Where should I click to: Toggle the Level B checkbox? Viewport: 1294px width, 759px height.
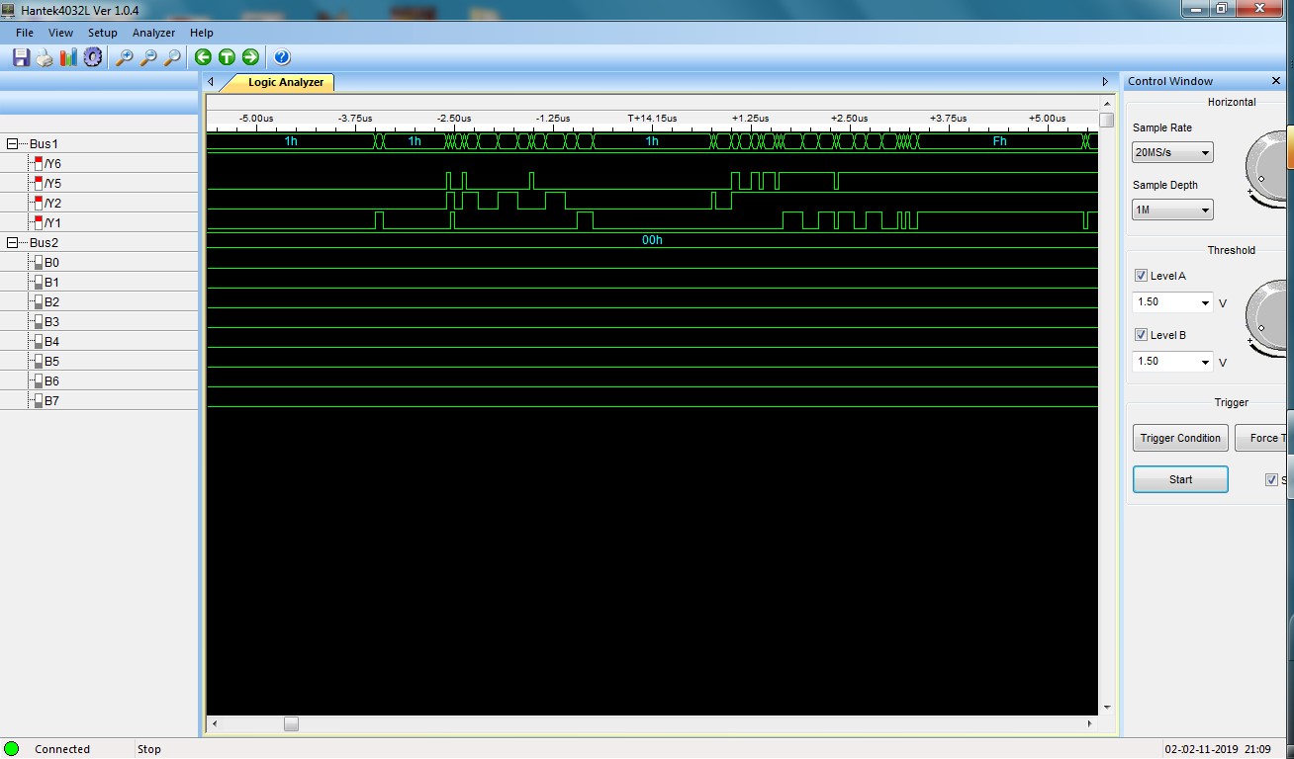[1141, 335]
